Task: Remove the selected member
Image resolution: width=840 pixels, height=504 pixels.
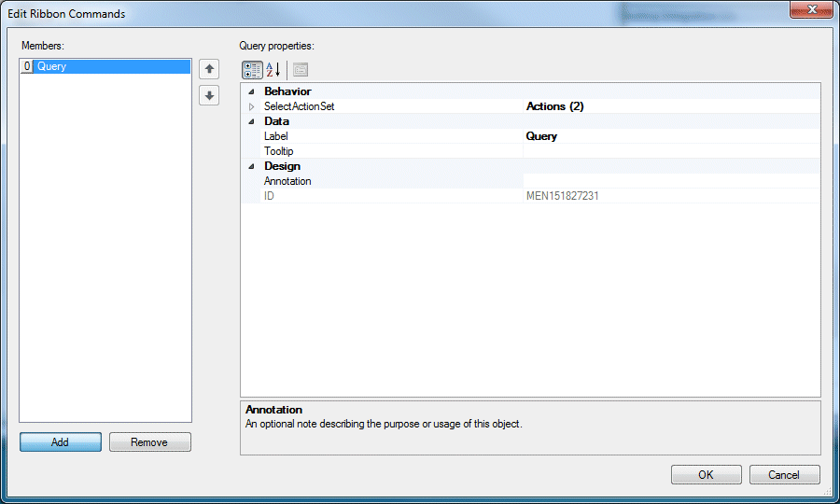Action: pyautogui.click(x=150, y=442)
